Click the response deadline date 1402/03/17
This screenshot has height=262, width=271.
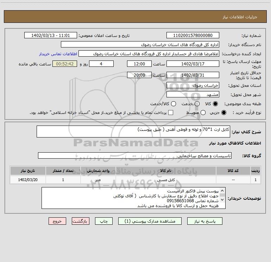pyautogui.click(x=193, y=64)
